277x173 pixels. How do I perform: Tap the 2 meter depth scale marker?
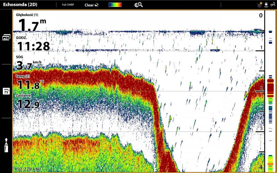click(261, 89)
